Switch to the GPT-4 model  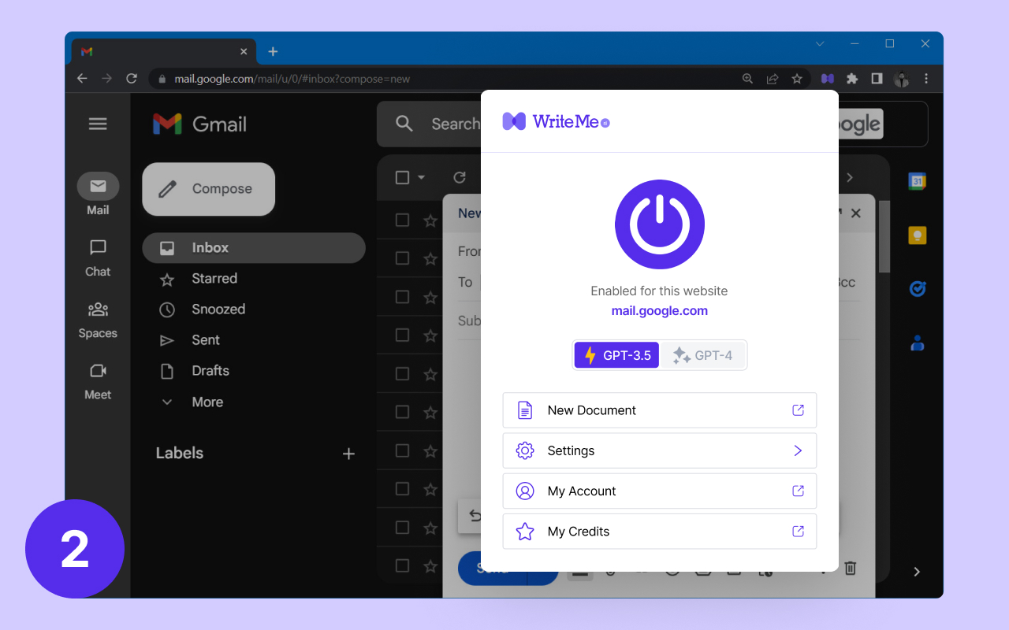pos(702,355)
